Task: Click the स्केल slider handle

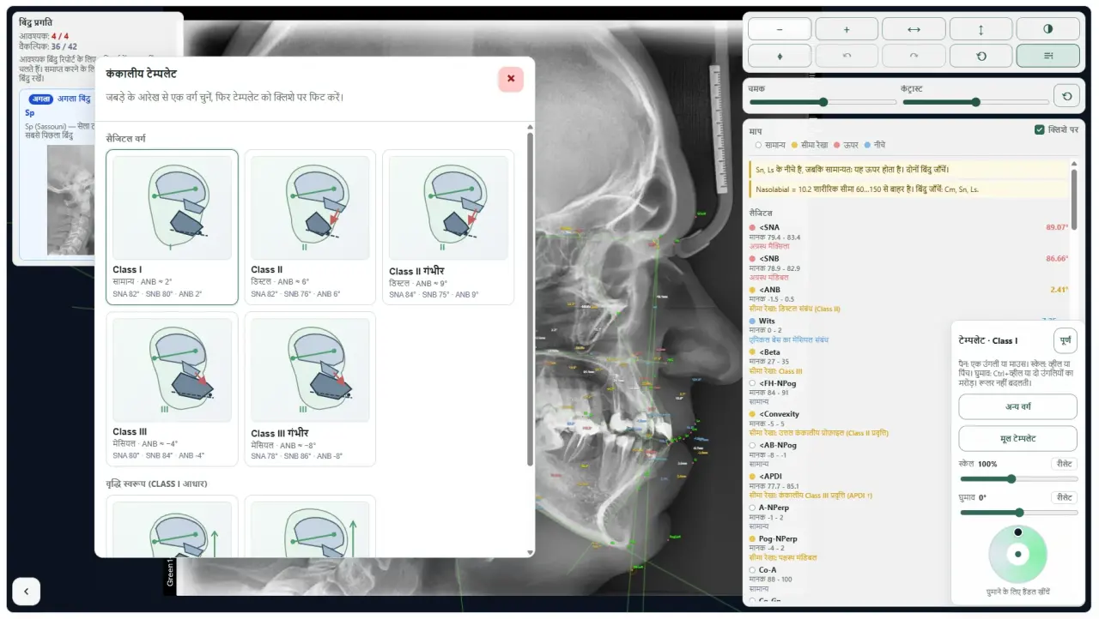Action: pyautogui.click(x=1011, y=479)
